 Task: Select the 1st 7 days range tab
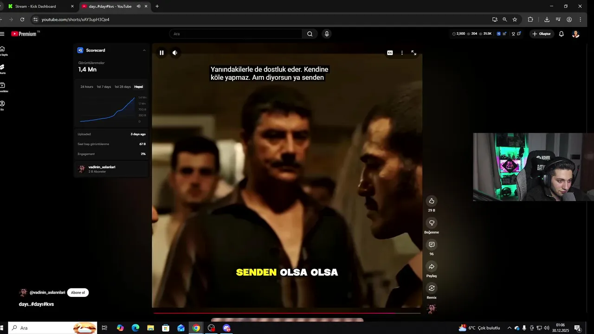104,87
